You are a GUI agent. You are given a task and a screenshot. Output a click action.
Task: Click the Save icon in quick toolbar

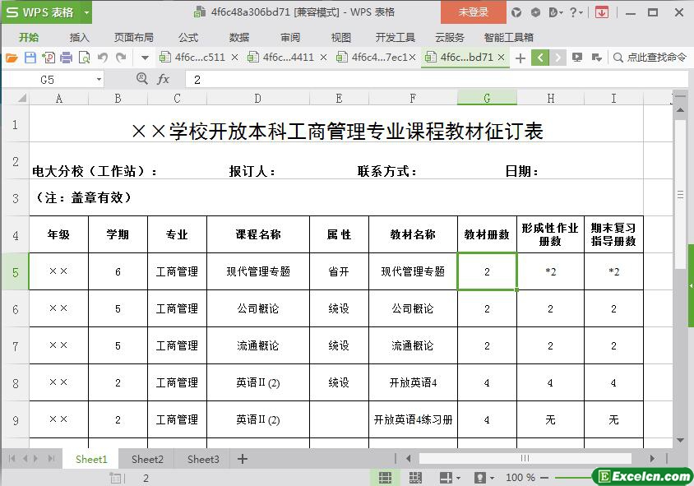click(x=30, y=58)
